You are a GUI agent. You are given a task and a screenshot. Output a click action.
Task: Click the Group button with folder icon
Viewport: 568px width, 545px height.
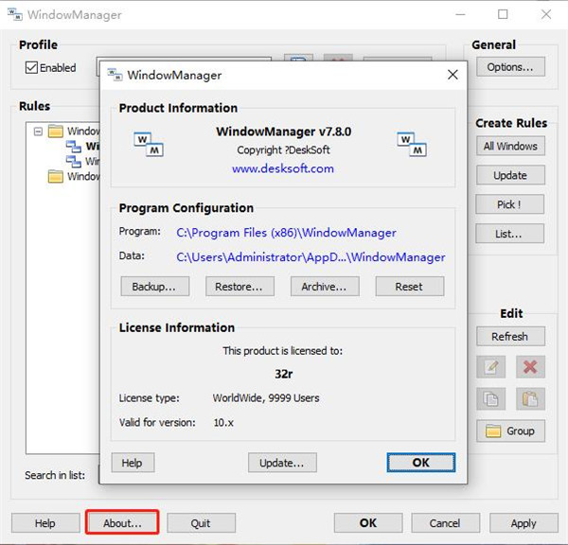(x=510, y=431)
